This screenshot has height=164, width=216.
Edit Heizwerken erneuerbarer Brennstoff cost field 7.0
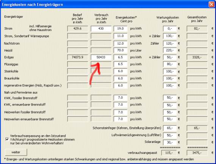pos(121,119)
